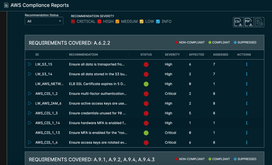Click the AWS_CIS_1_13 ID cell
This screenshot has height=165, width=272.
tap(47, 133)
